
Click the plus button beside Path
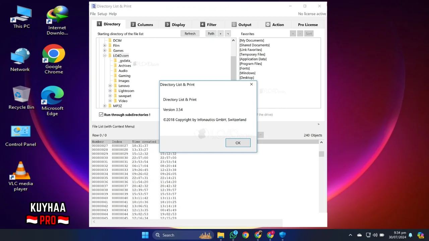click(220, 33)
